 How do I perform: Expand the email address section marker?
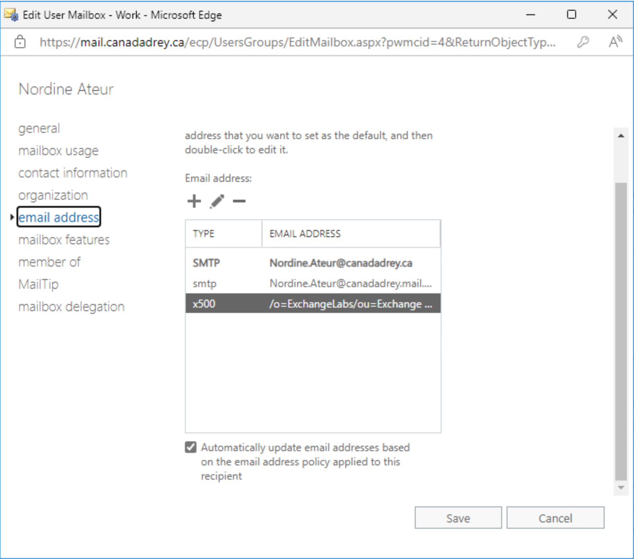12,218
